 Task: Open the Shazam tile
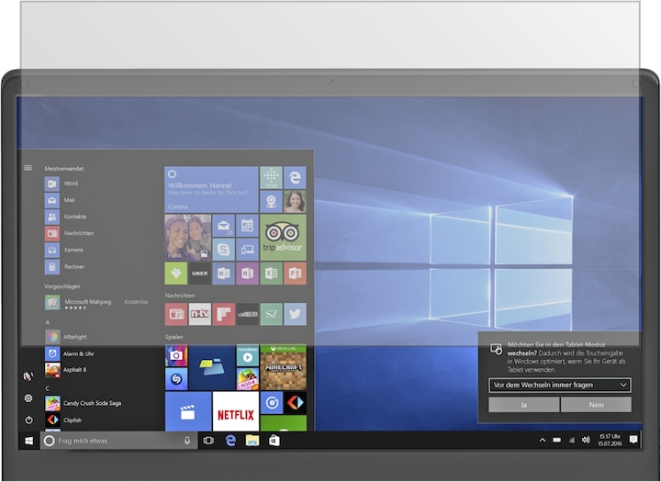tap(176, 379)
